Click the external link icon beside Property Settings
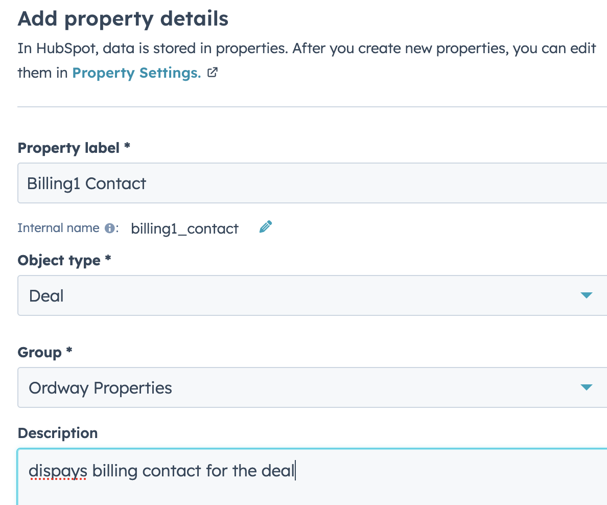Viewport: 607px width, 505px height. pos(213,73)
